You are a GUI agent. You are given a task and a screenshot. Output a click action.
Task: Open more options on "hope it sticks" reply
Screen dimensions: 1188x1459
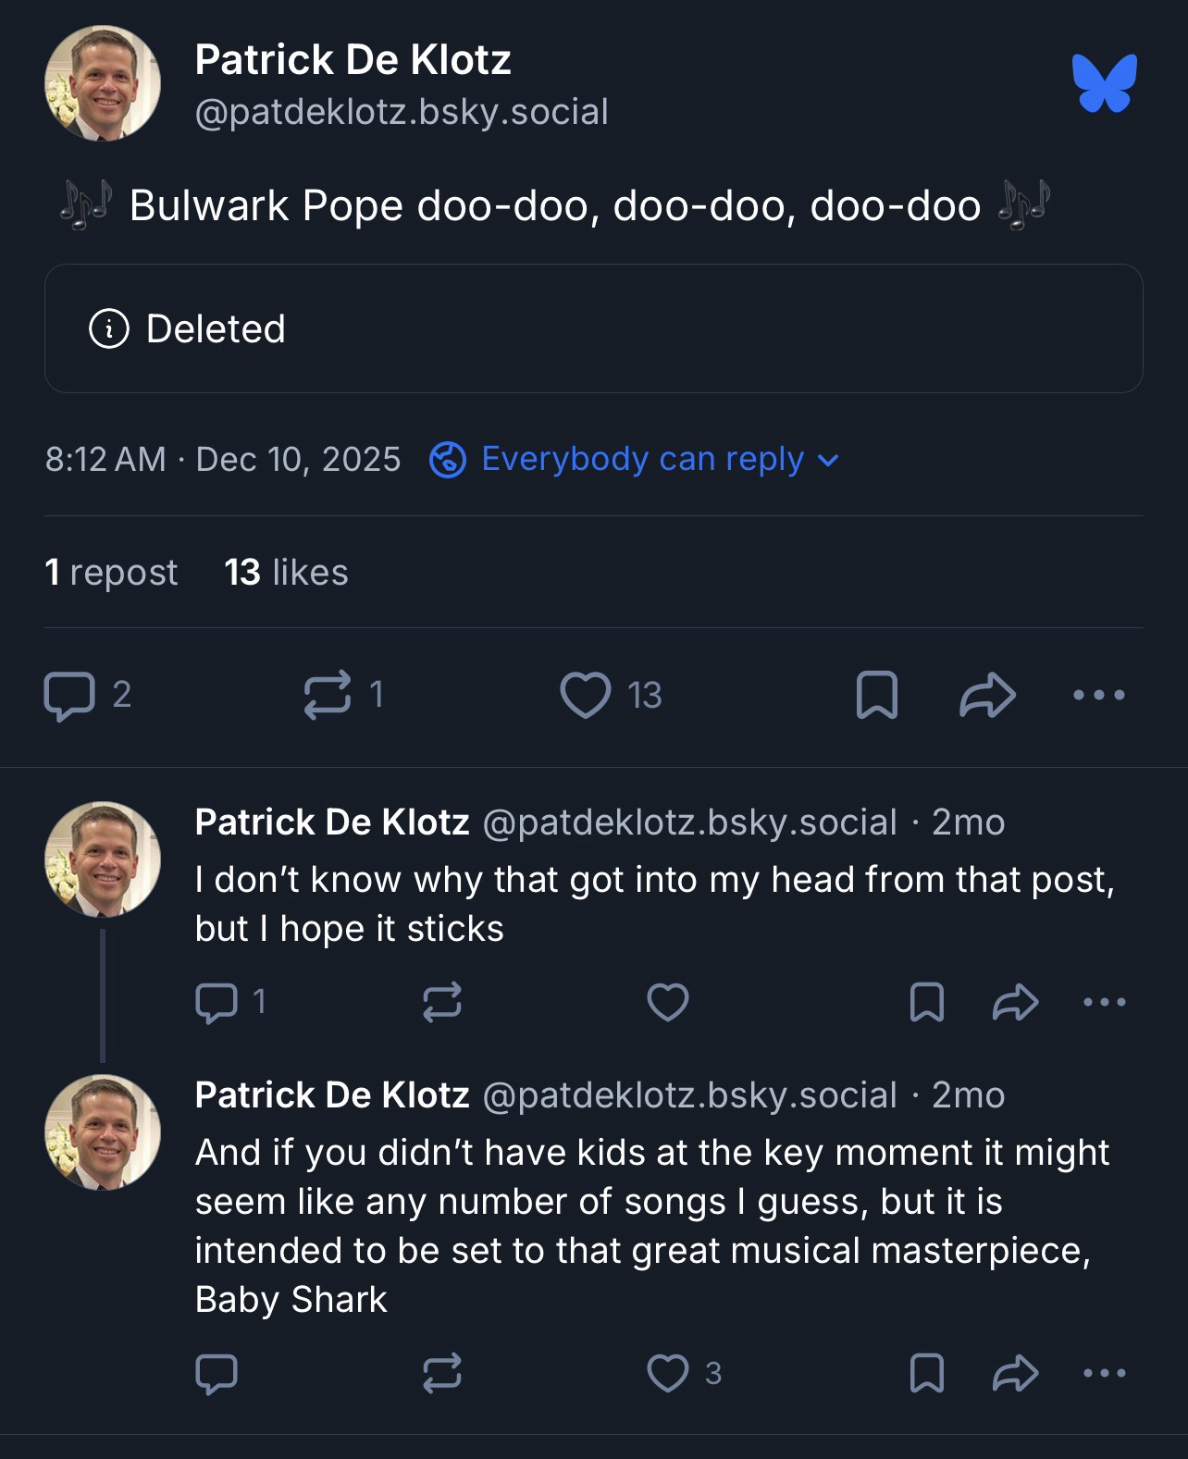click(x=1105, y=1002)
